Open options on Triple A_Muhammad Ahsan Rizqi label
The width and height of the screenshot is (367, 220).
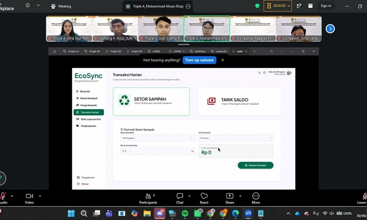tap(188, 7)
